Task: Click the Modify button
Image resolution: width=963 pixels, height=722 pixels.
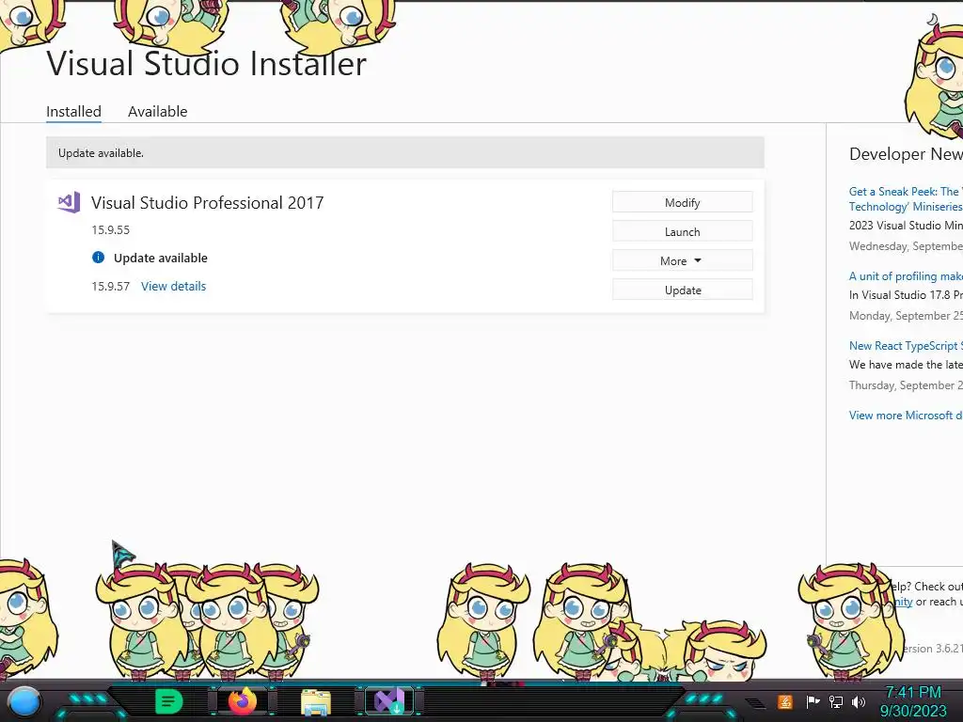Action: [683, 203]
